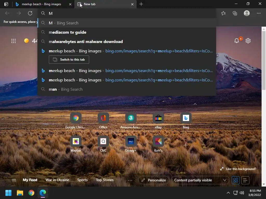Select the War in Ukraine tab
This screenshot has width=266, height=199.
point(57,180)
